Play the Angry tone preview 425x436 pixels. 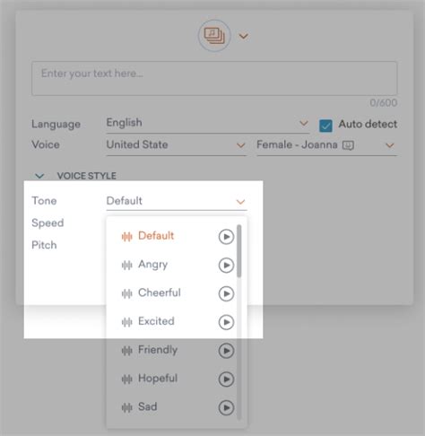[226, 266]
